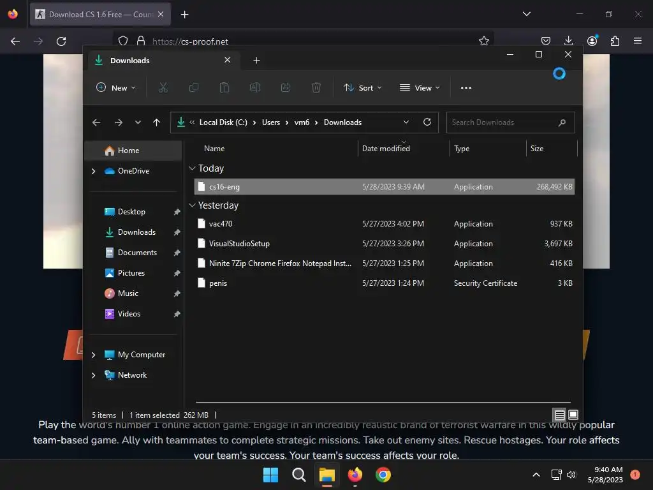Open Firefox Pocket save icon
The height and width of the screenshot is (490, 653).
(x=546, y=41)
